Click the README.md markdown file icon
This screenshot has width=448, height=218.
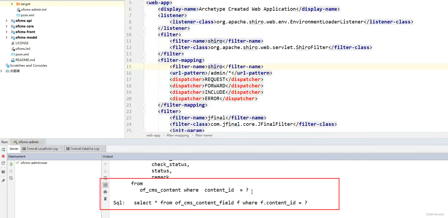point(13,60)
